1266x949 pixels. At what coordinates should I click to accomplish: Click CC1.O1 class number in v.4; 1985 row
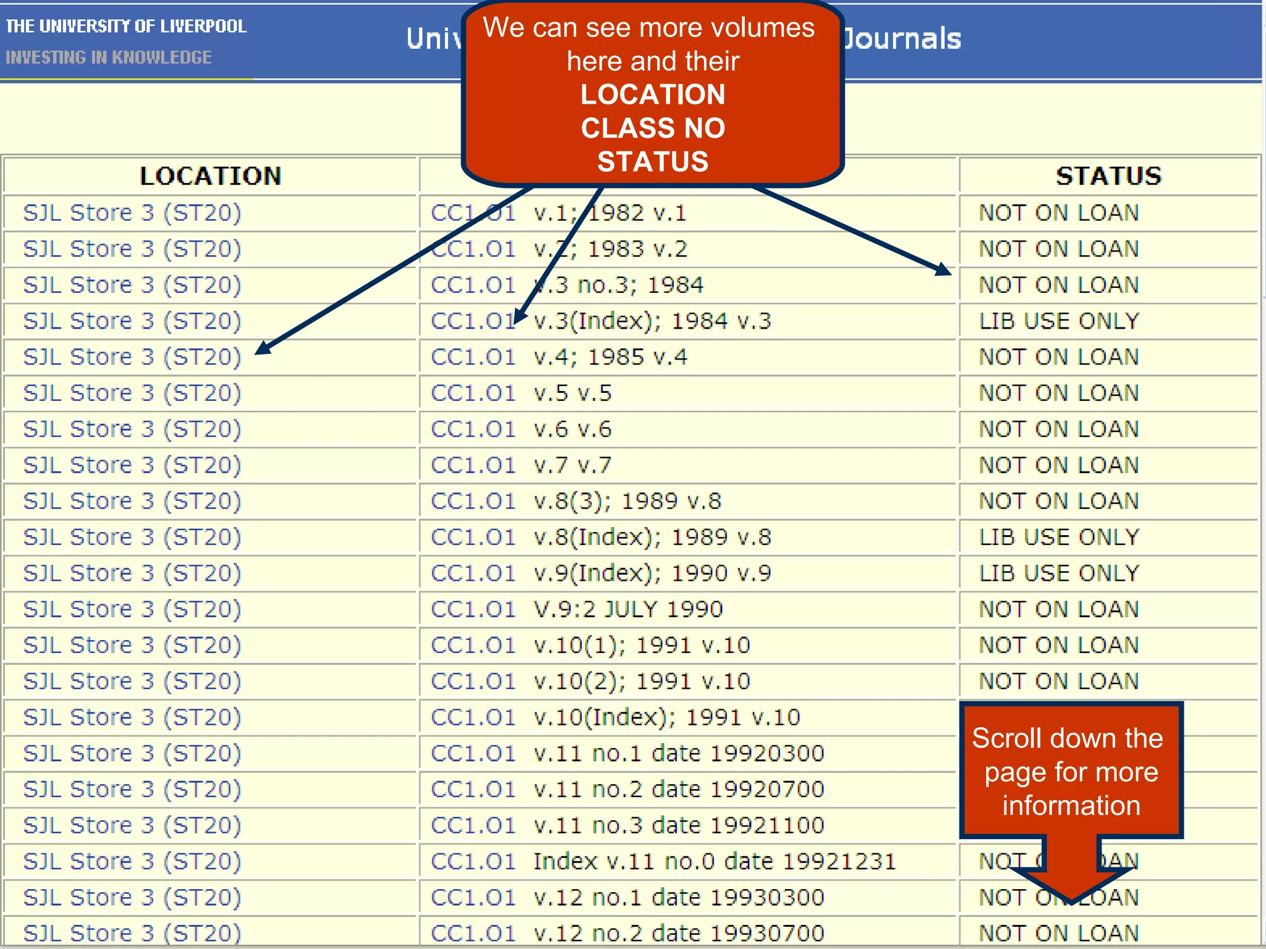473,357
